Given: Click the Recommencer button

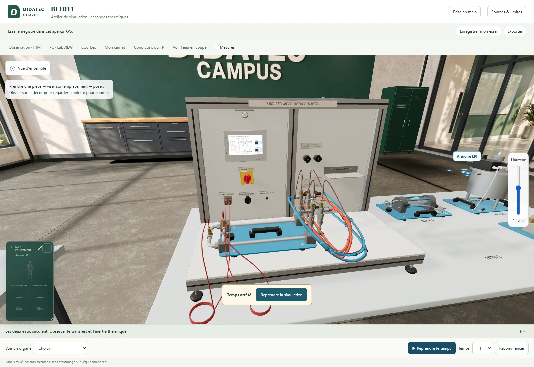Looking at the screenshot, I should 512,348.
